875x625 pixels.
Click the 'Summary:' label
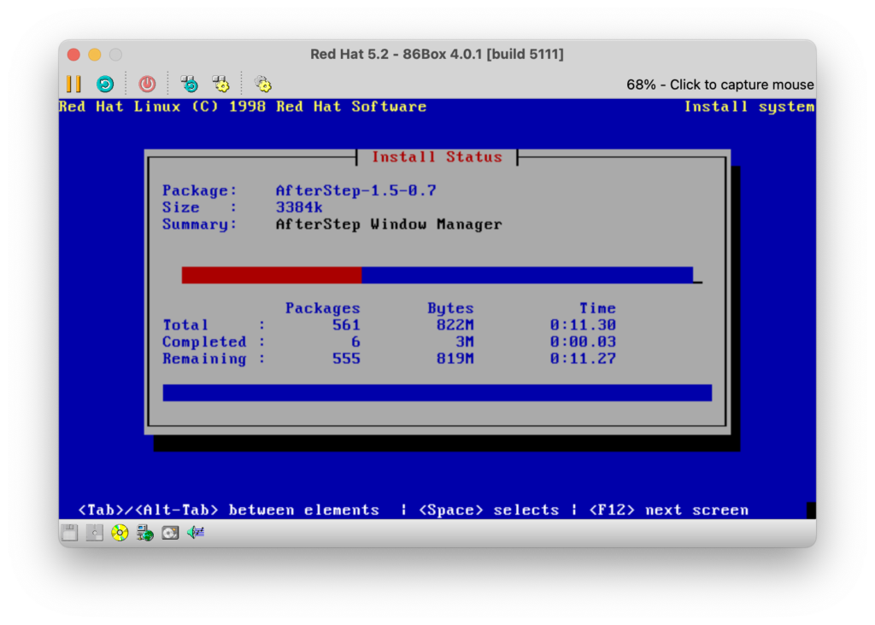point(200,225)
